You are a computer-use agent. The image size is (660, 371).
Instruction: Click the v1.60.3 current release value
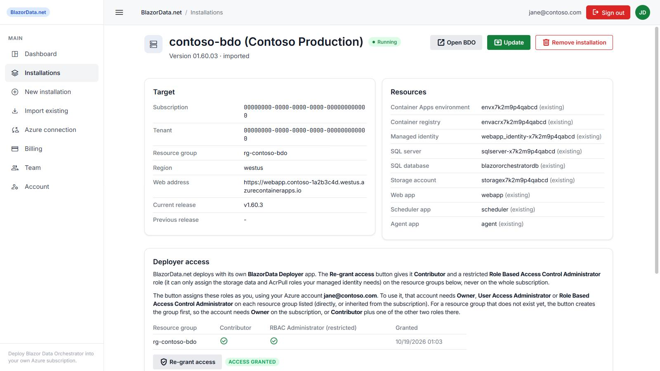pyautogui.click(x=253, y=205)
